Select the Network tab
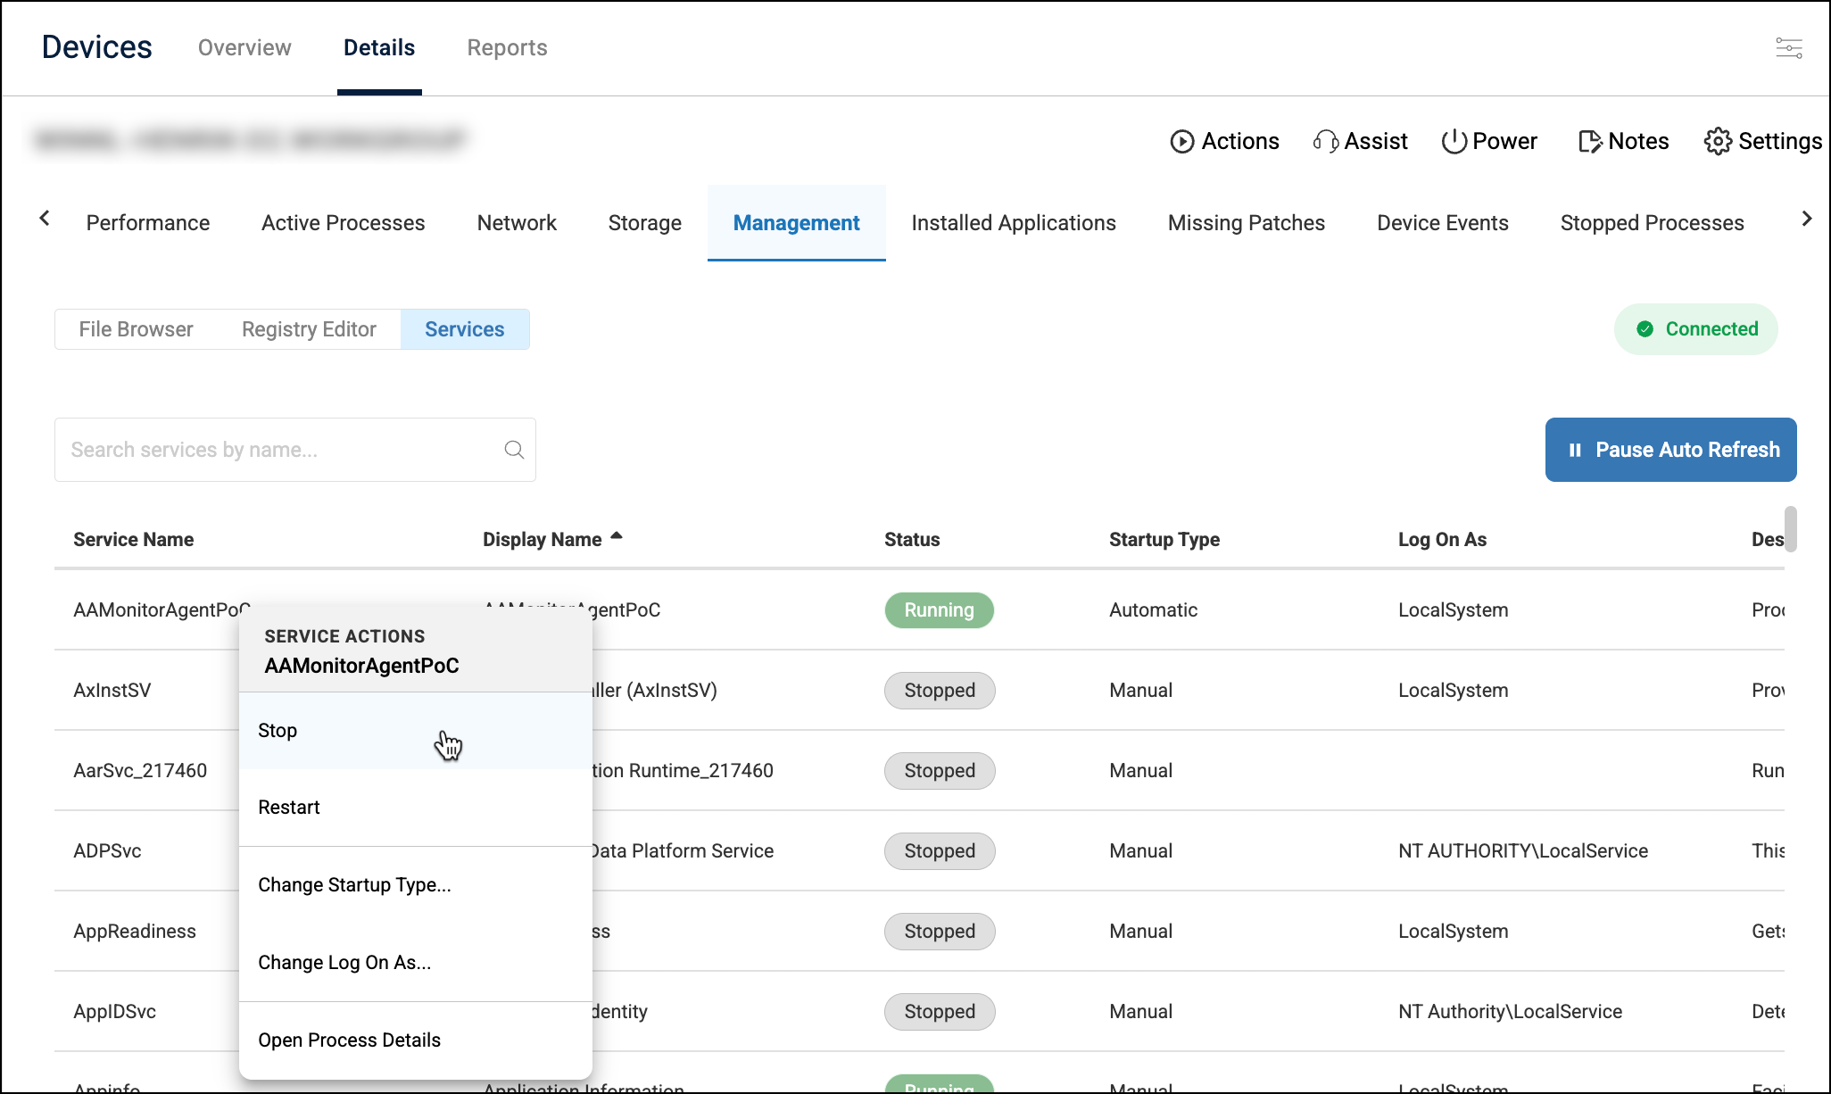This screenshot has height=1094, width=1831. pyautogui.click(x=517, y=223)
